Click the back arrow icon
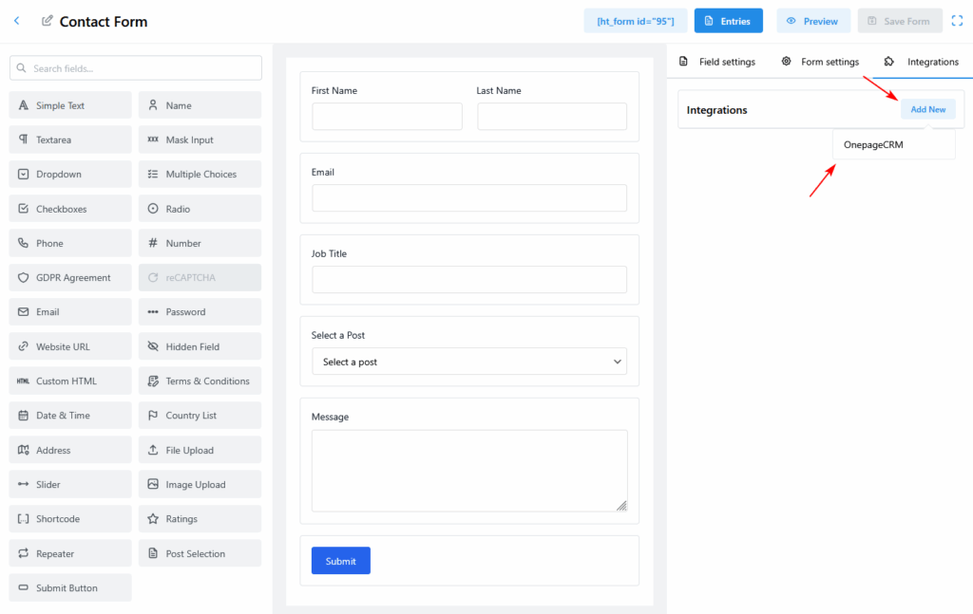Image resolution: width=973 pixels, height=614 pixels. (16, 21)
